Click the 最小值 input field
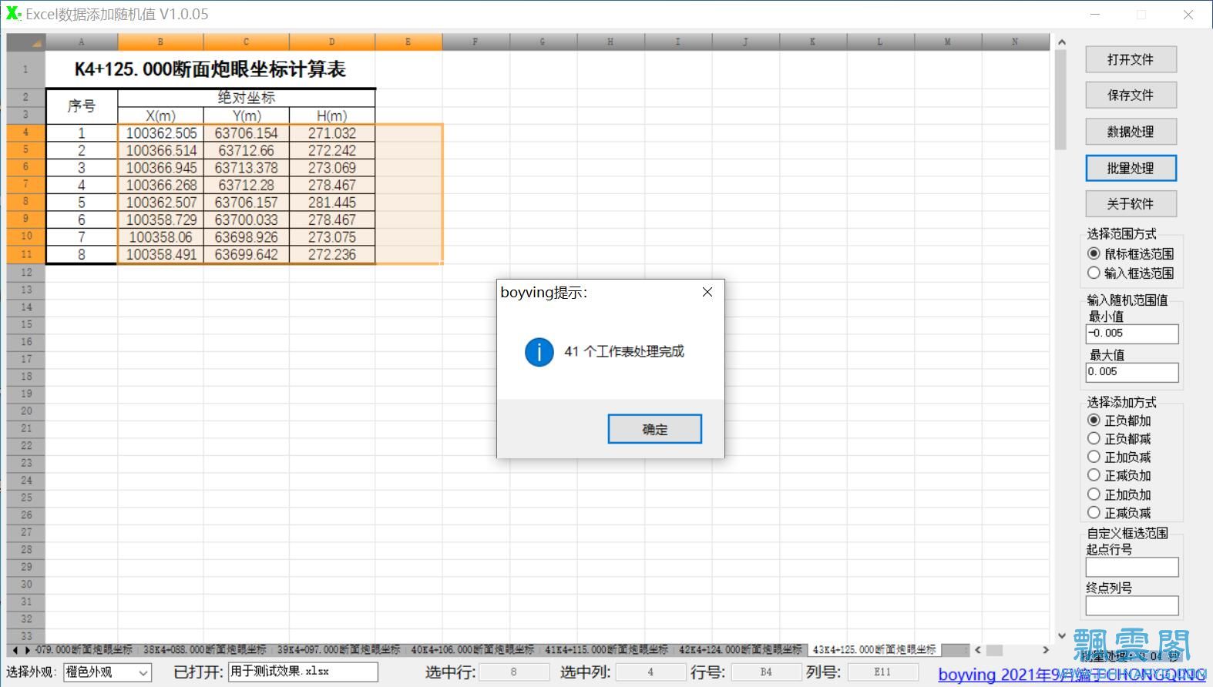Viewport: 1213px width, 687px height. 1132,333
